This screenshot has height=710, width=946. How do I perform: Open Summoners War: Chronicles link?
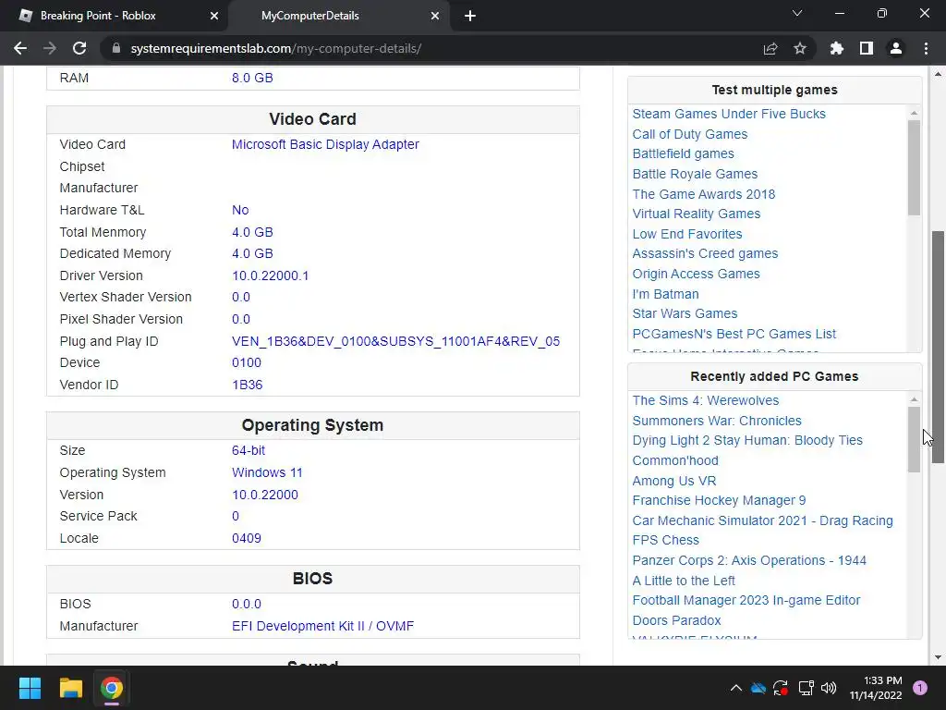(x=717, y=421)
